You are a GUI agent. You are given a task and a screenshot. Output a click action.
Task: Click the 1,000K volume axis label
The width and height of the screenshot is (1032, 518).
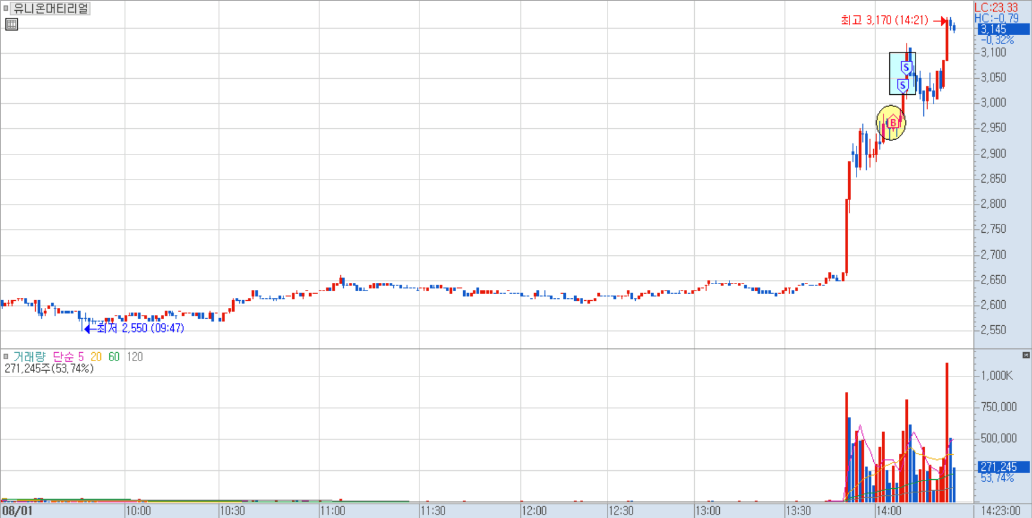pyautogui.click(x=997, y=375)
